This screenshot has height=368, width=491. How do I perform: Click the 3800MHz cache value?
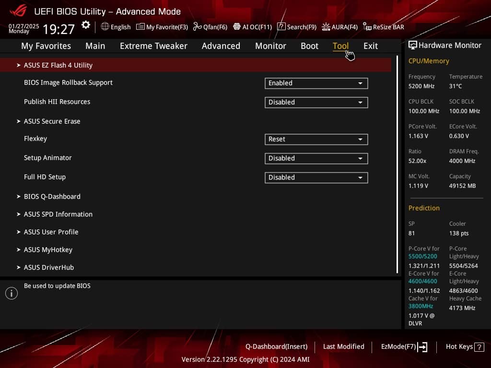coord(421,306)
